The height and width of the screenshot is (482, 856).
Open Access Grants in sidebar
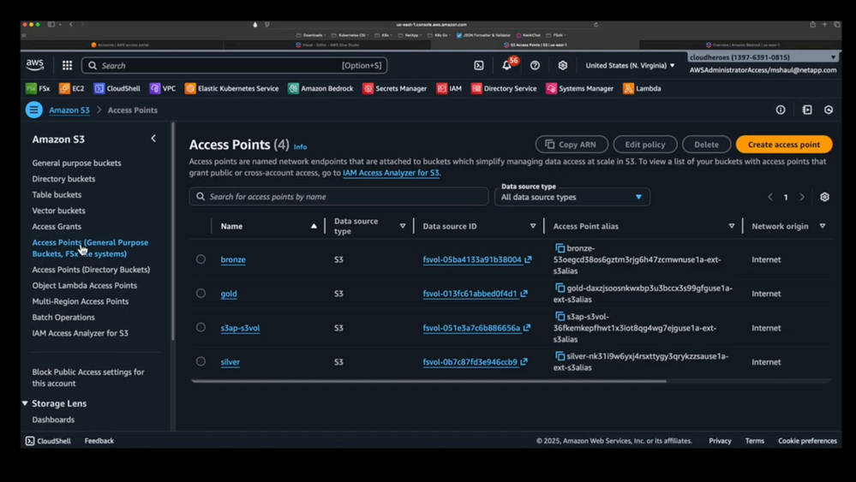[x=57, y=226]
